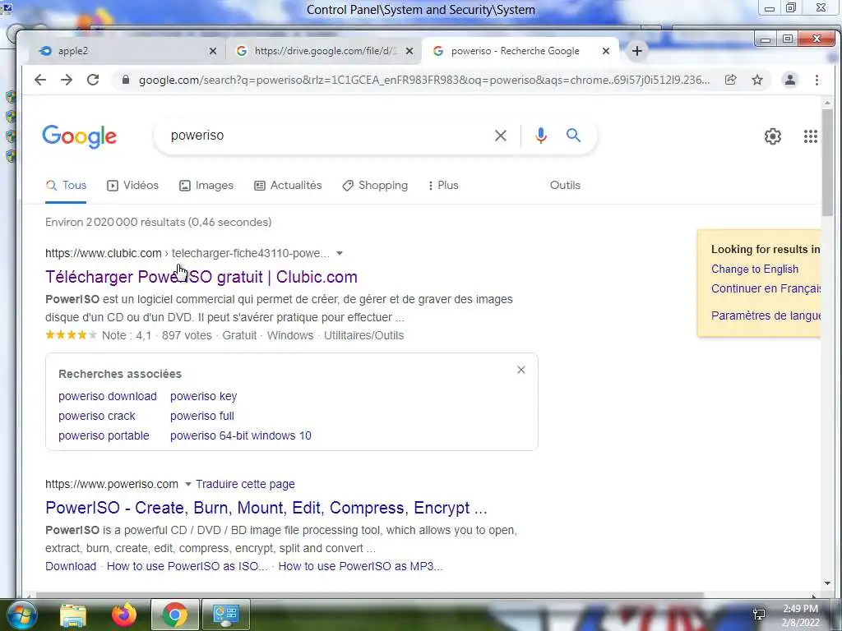The height and width of the screenshot is (631, 842).
Task: Start voice search with microphone
Action: [541, 136]
